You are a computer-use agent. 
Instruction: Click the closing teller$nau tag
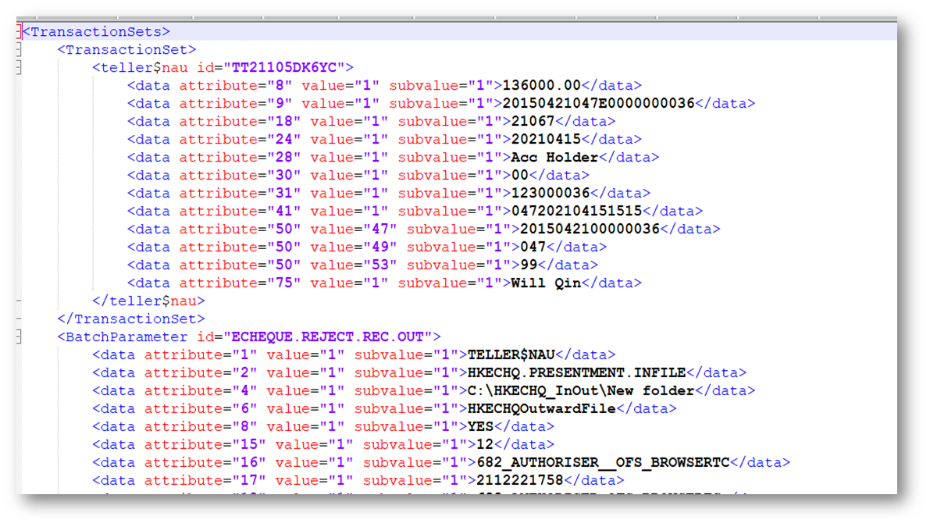148,301
